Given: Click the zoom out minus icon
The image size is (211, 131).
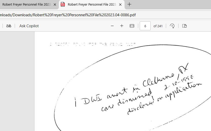Looking at the screenshot, I should (x=112, y=26).
